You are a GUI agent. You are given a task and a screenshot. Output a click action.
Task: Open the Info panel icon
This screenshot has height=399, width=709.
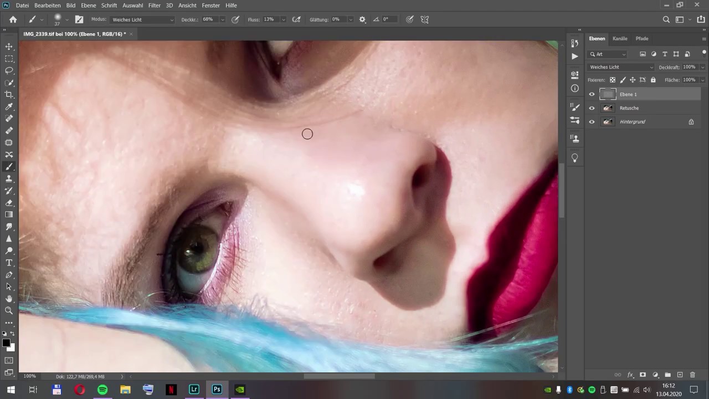[575, 89]
